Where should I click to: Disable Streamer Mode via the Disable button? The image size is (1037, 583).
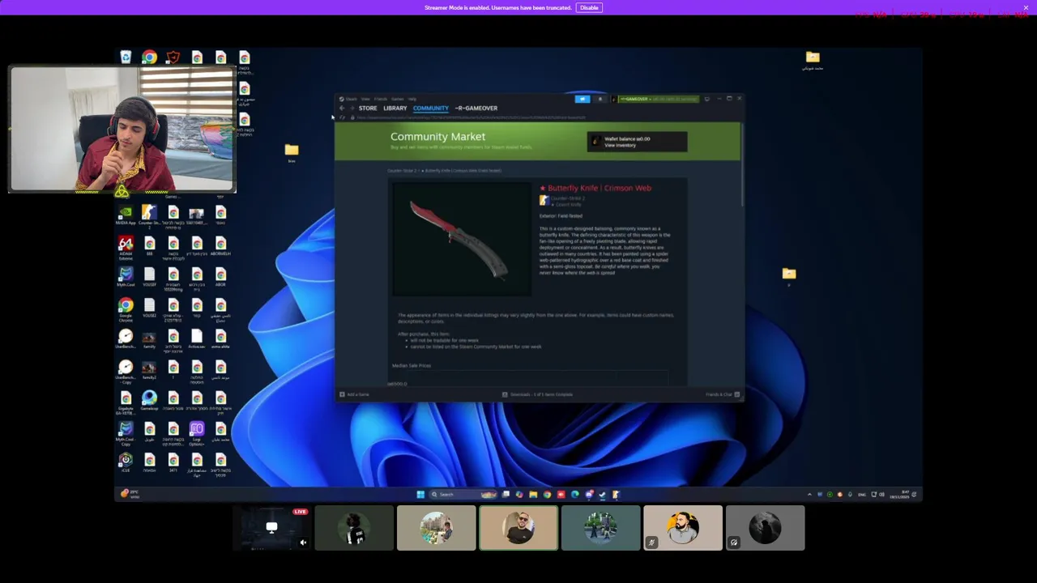589,7
